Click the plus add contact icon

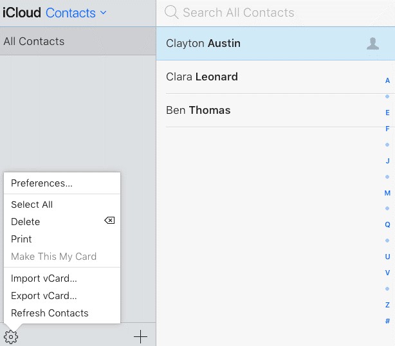[140, 337]
